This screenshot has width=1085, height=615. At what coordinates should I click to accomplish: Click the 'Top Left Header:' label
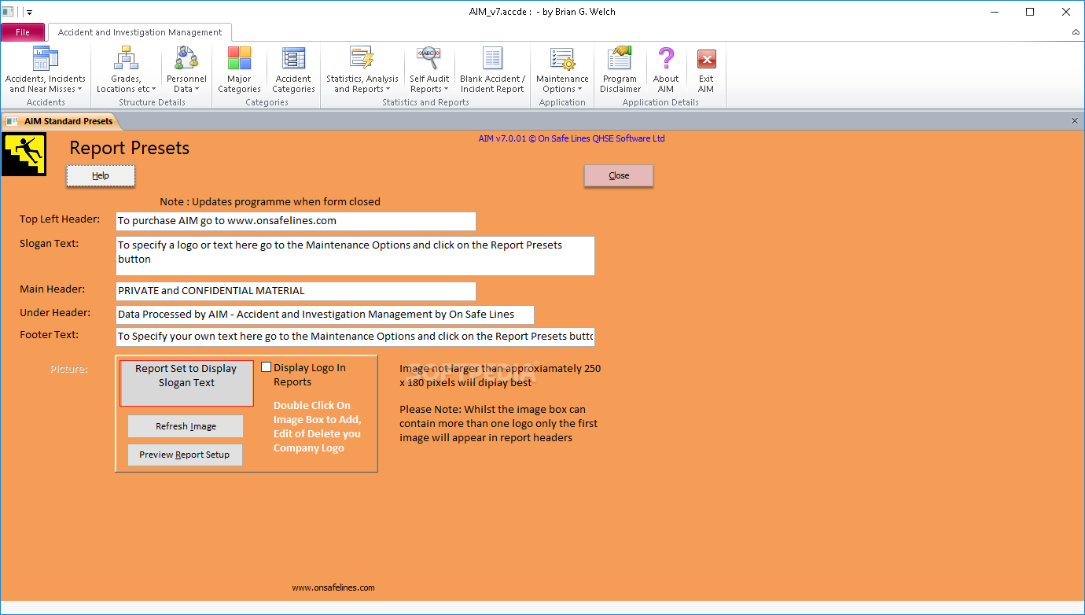pyautogui.click(x=60, y=219)
